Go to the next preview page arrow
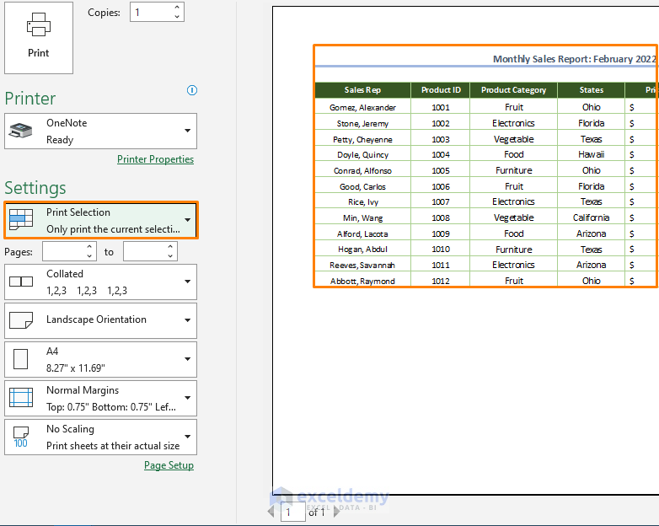Image resolution: width=659 pixels, height=526 pixels. pyautogui.click(x=336, y=512)
